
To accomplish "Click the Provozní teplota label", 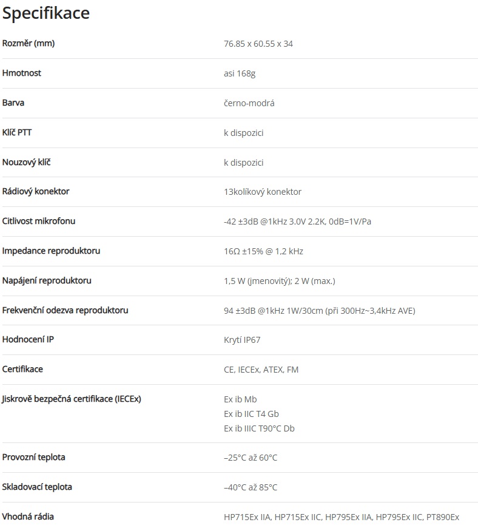I will click(33, 457).
